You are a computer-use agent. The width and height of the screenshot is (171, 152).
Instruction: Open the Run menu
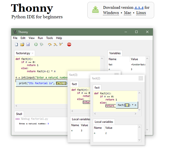[x=40, y=38]
